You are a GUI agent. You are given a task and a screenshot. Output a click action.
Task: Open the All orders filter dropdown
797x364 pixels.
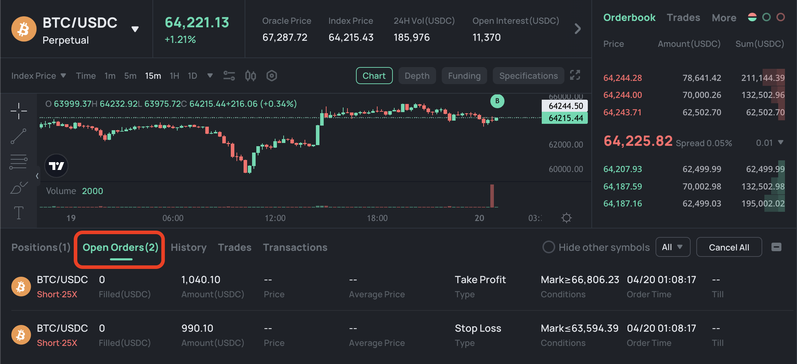coord(672,247)
